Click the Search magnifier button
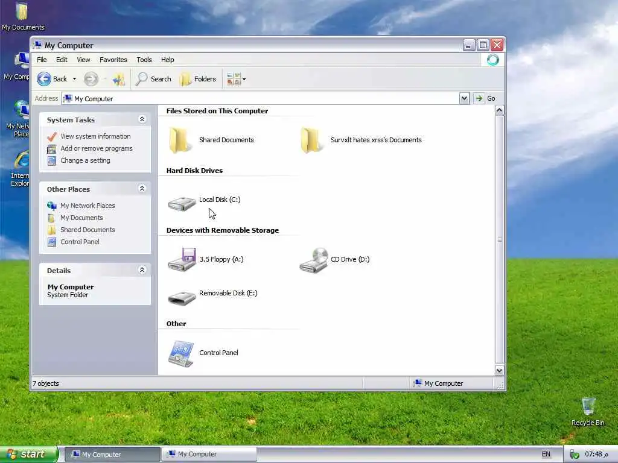Viewport: 618px width, 463px height. point(153,79)
